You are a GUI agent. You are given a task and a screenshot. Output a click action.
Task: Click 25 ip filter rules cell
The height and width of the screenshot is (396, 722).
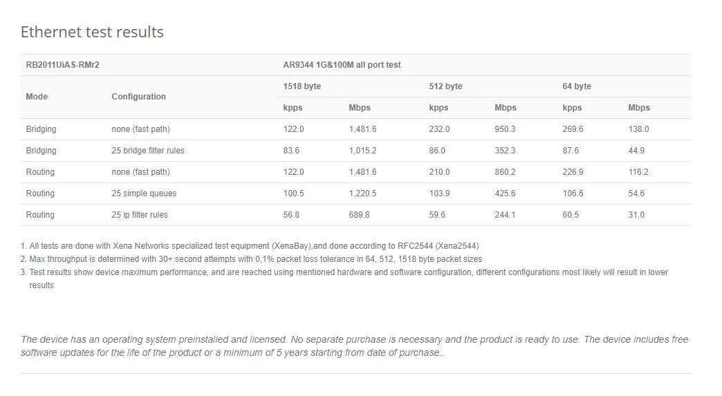[140, 215]
